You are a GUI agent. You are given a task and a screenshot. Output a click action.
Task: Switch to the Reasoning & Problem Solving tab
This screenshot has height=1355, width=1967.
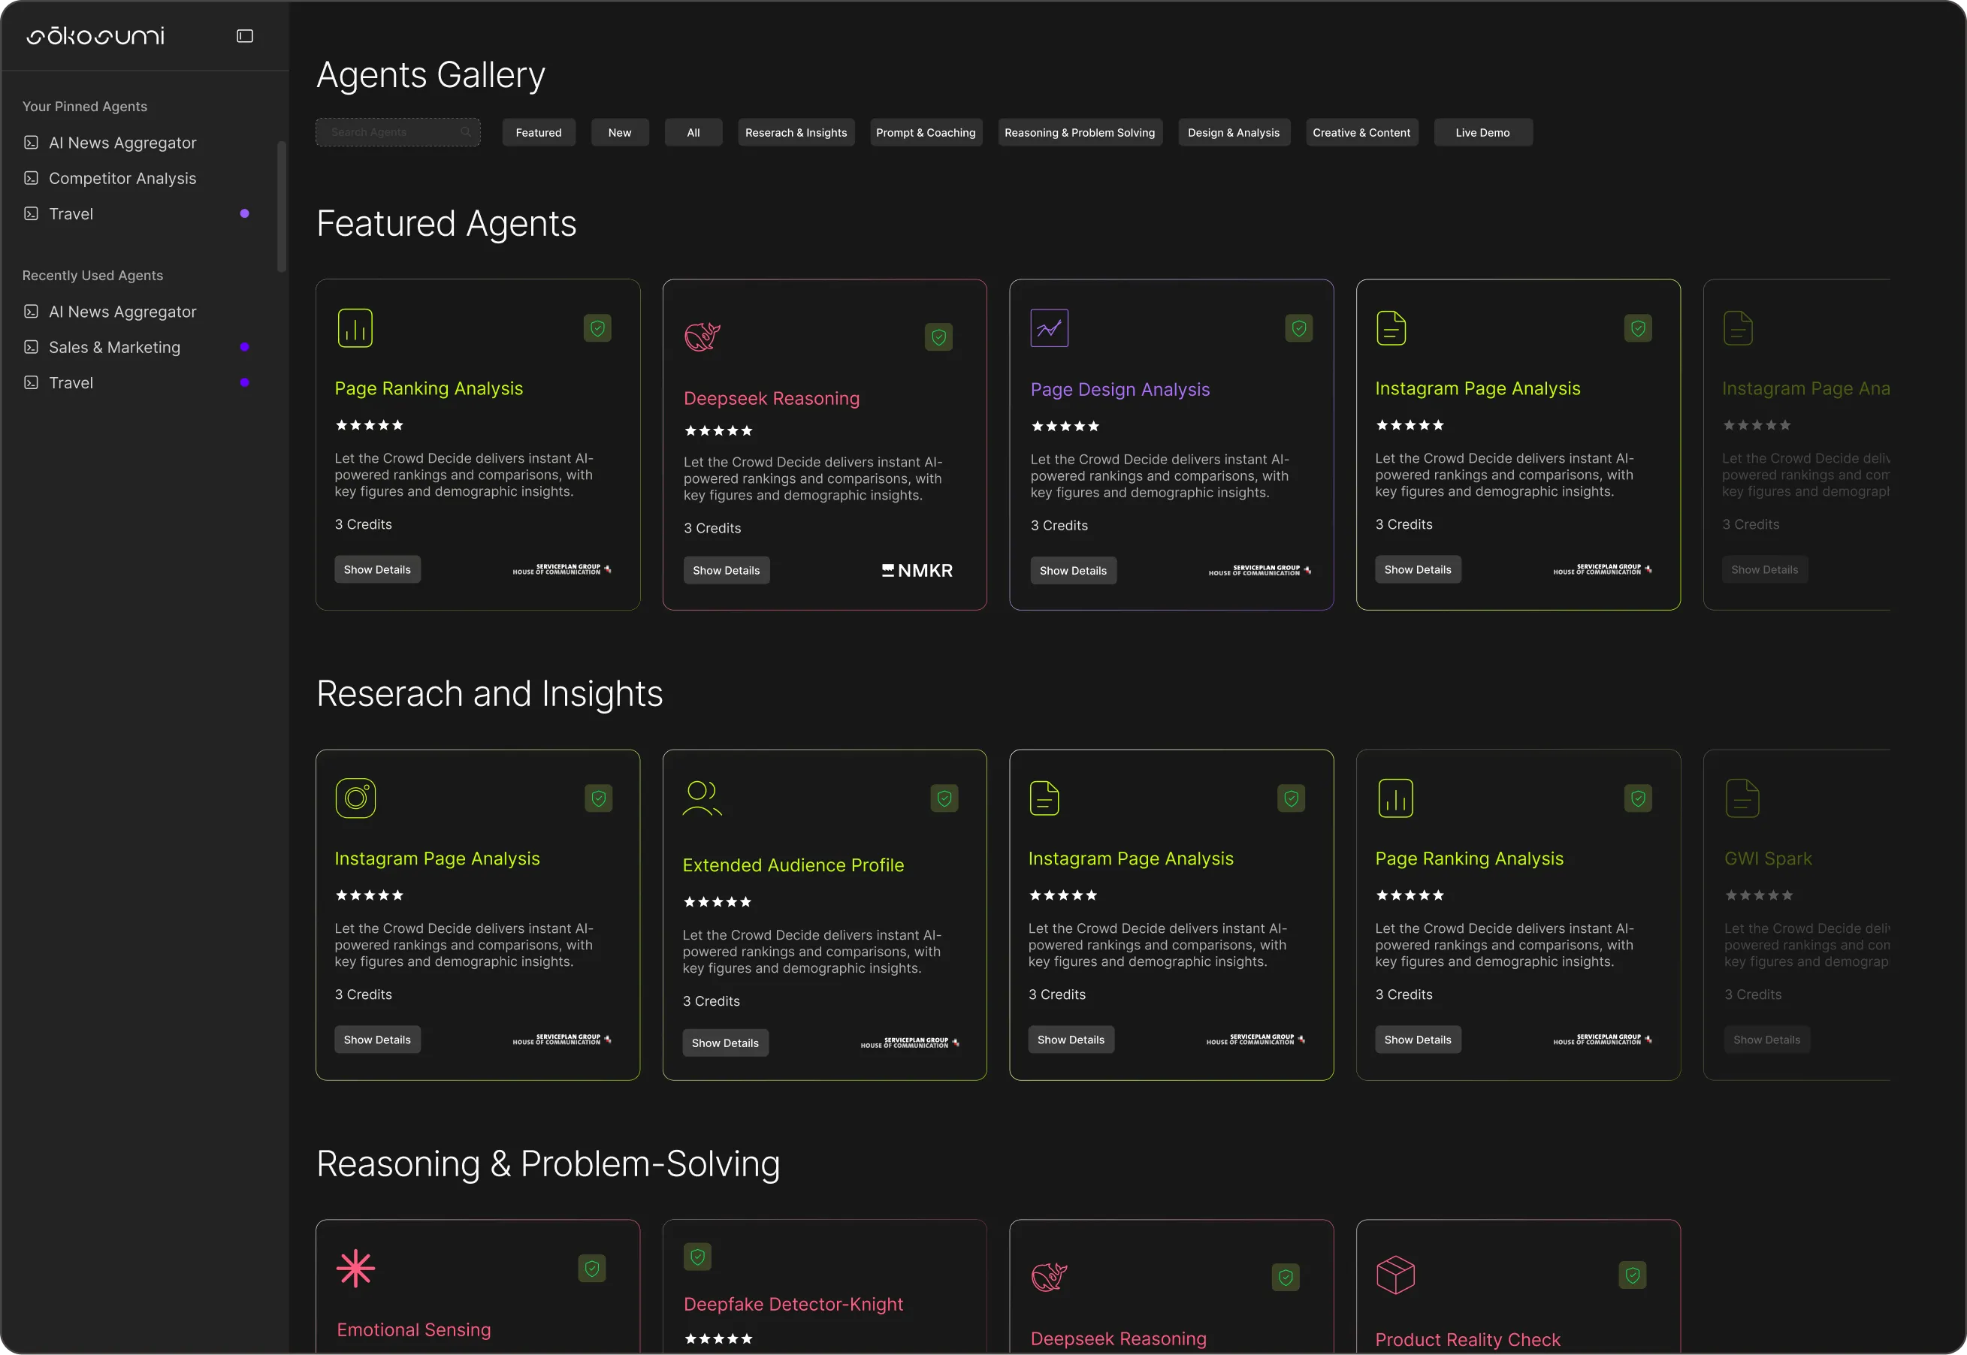(1079, 132)
